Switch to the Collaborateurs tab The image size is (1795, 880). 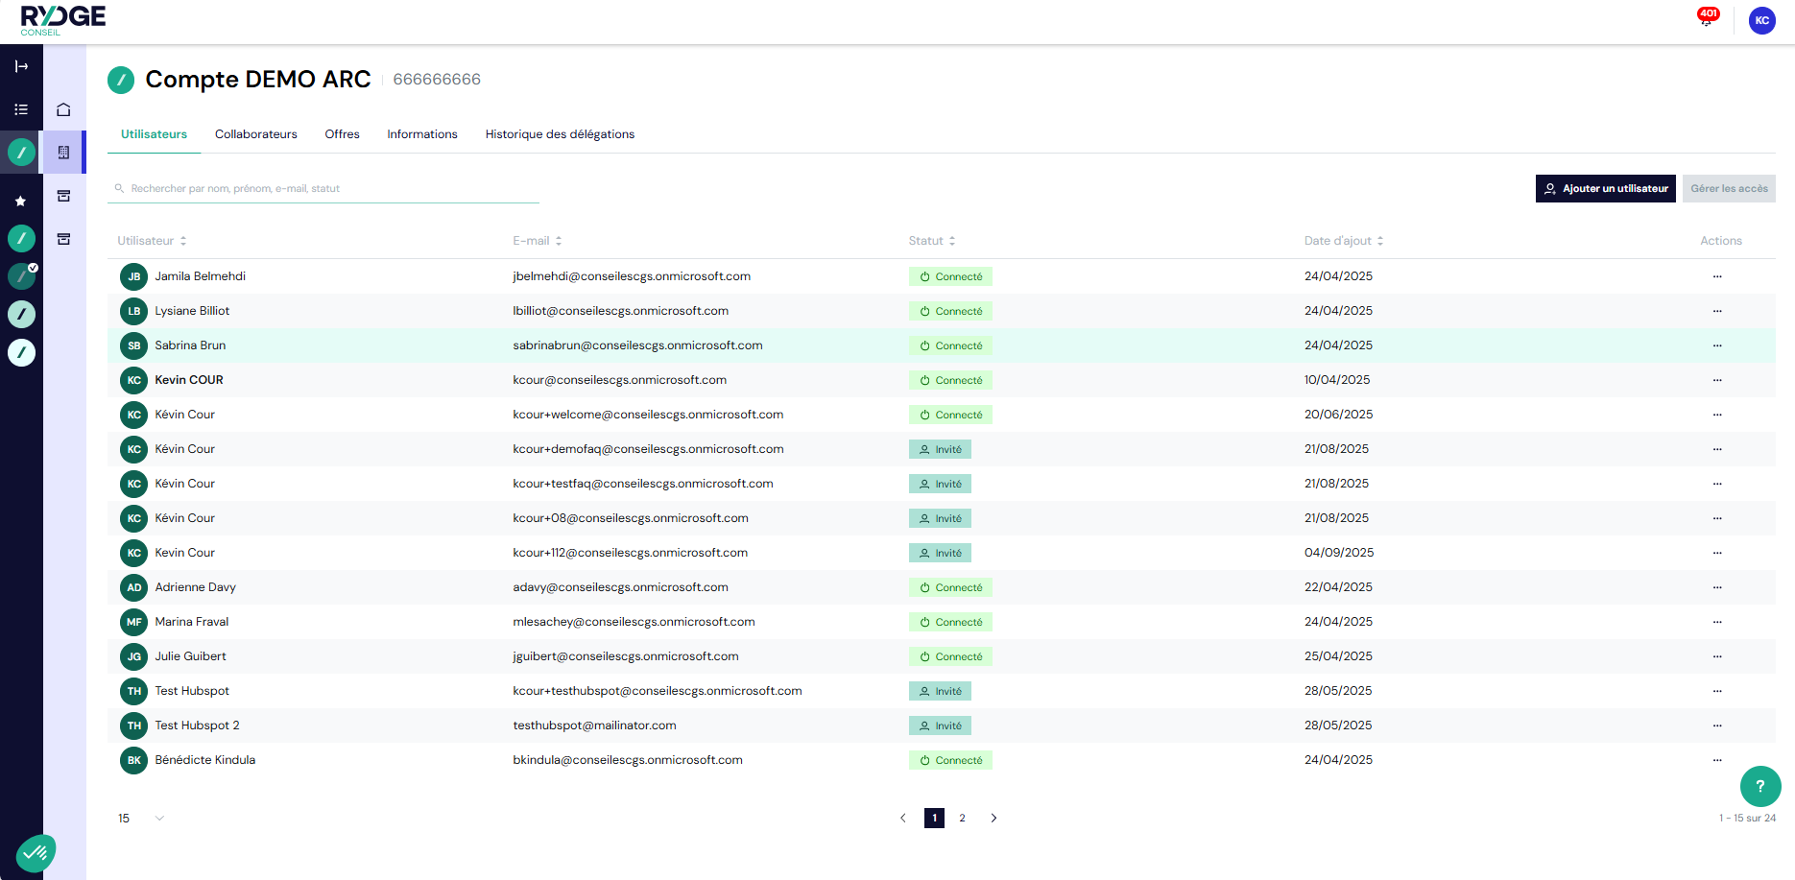pos(255,134)
